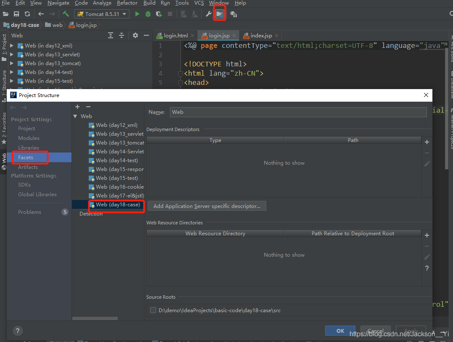Open Web panel gear settings icon
Viewport: 453px width, 342px height.
tap(135, 36)
